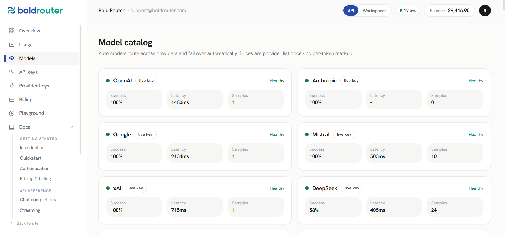Click the API keys key icon
This screenshot has height=235, width=505.
[x=12, y=72]
